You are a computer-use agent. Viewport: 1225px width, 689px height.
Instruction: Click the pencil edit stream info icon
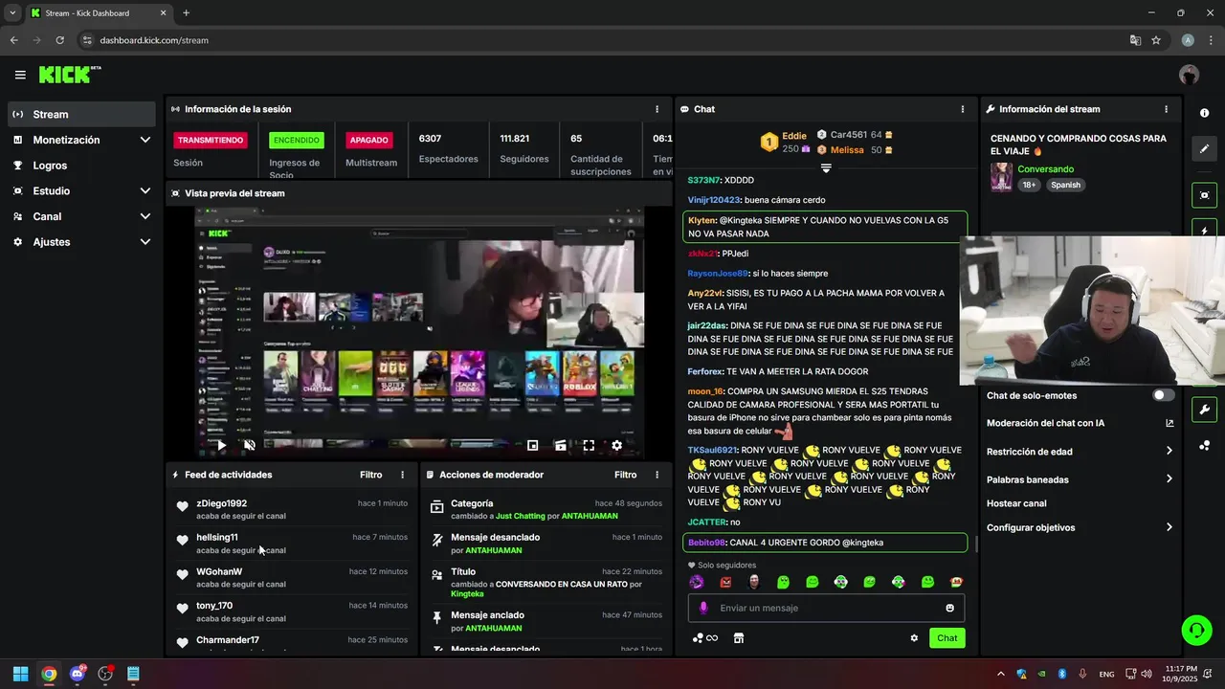[x=1204, y=149]
